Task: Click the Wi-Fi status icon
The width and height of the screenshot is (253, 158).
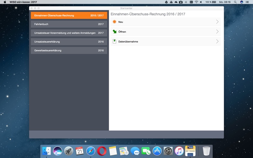Action: (196, 2)
